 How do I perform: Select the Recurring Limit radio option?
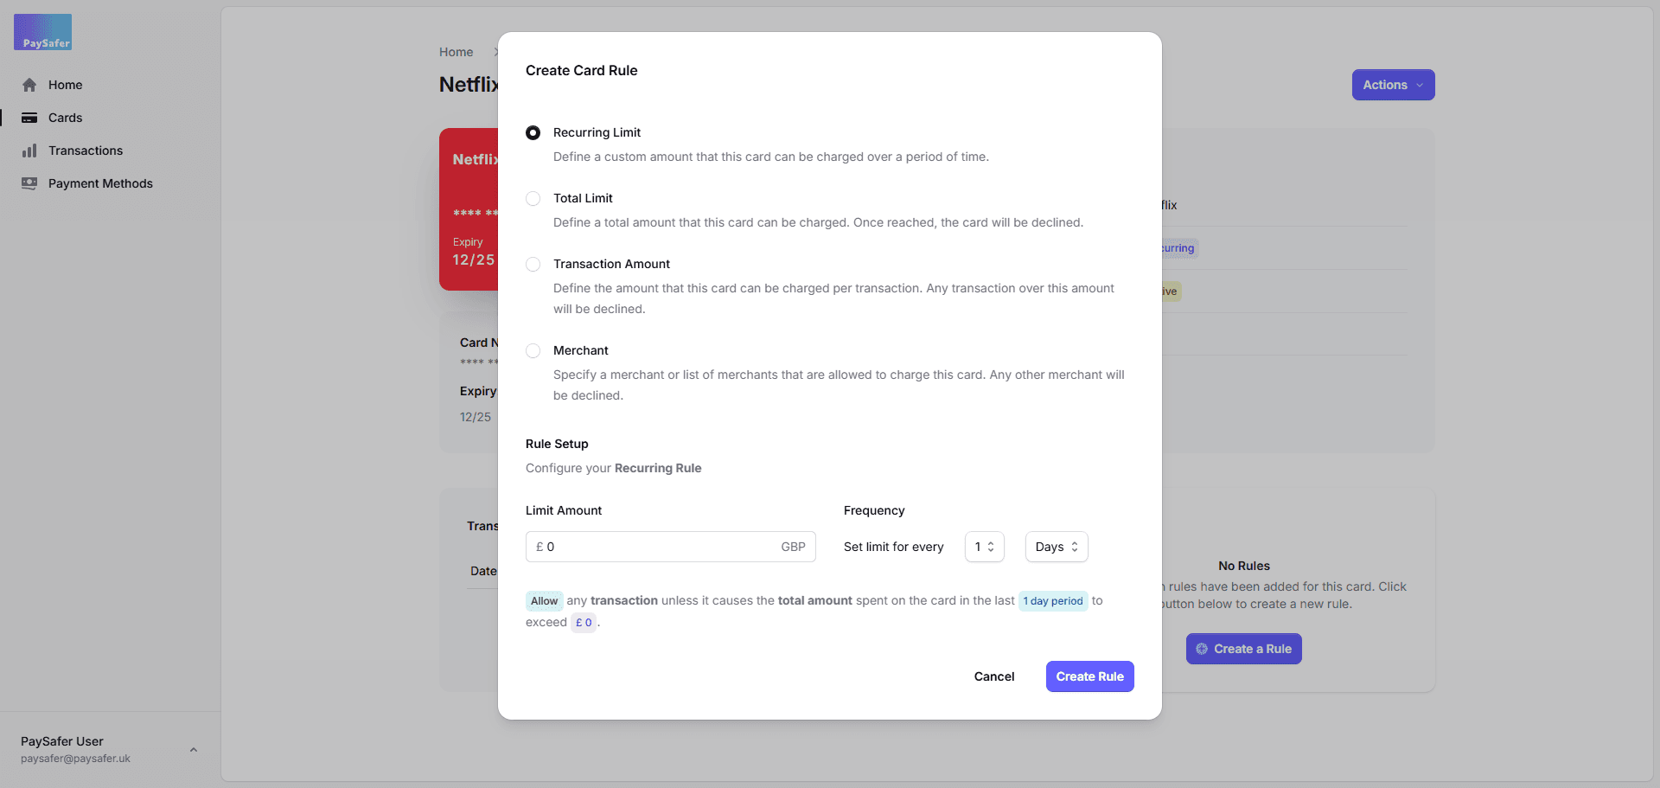[x=533, y=133]
